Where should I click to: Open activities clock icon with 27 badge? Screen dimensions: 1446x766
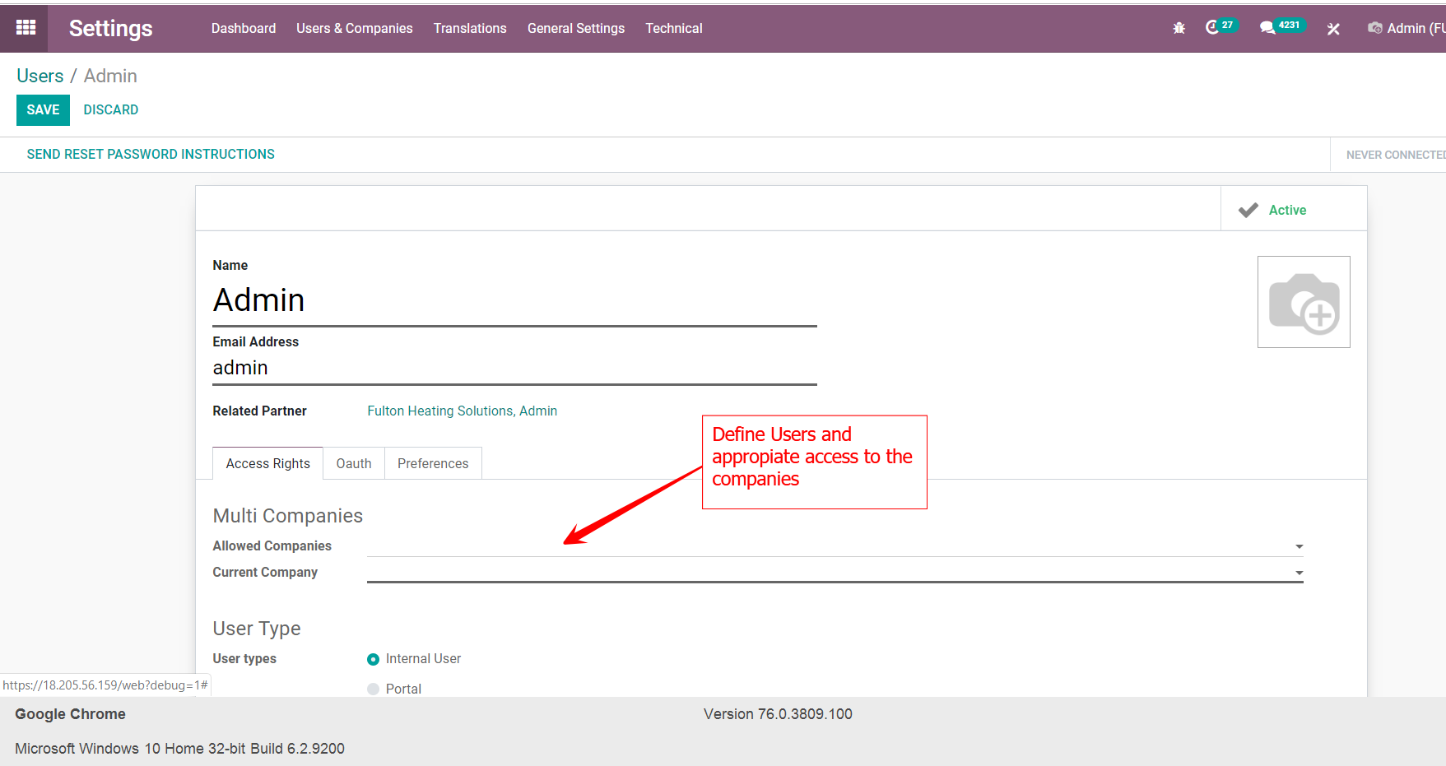click(1220, 27)
